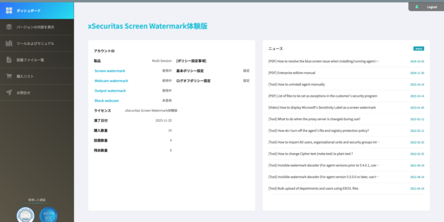Open news about resolving blue screen issue
This screenshot has width=444, height=222.
[x=324, y=61]
